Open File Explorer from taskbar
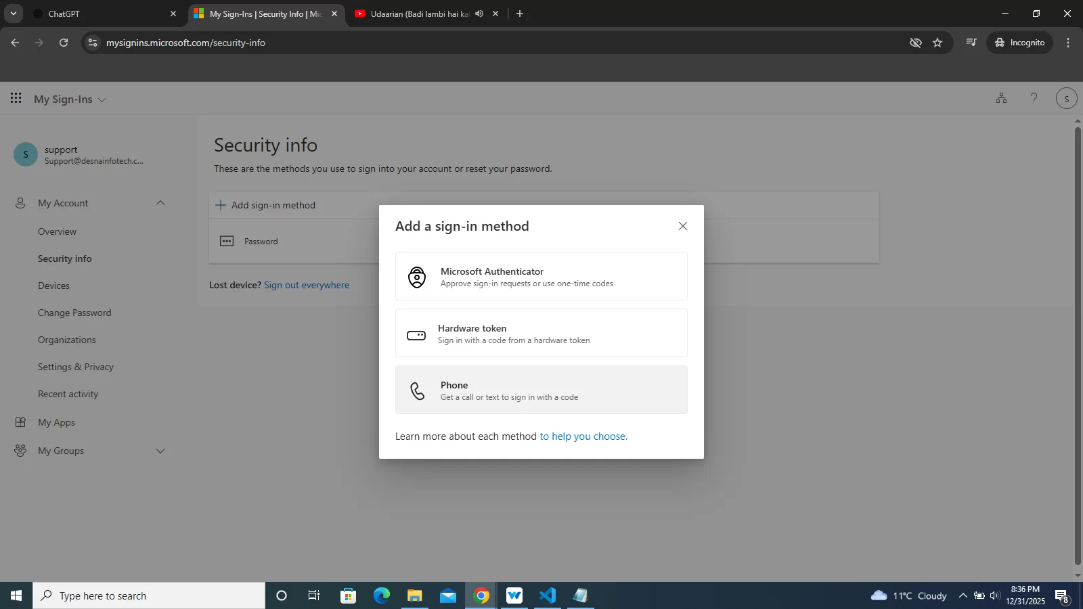The width and height of the screenshot is (1083, 609). point(415,595)
